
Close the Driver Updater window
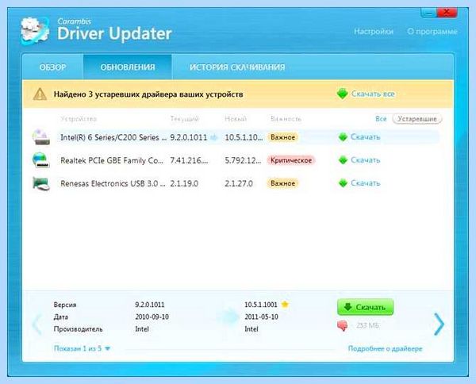447,13
